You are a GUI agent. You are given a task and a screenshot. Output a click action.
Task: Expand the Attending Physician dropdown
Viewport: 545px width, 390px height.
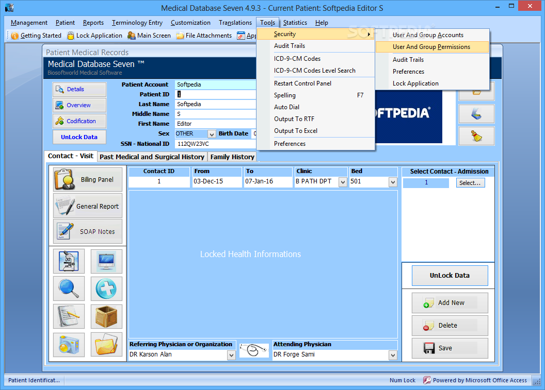click(x=393, y=355)
